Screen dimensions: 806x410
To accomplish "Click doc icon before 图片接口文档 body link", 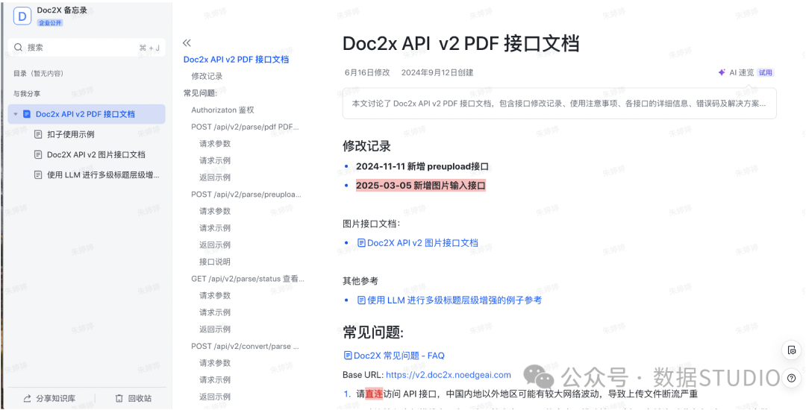I will click(361, 243).
